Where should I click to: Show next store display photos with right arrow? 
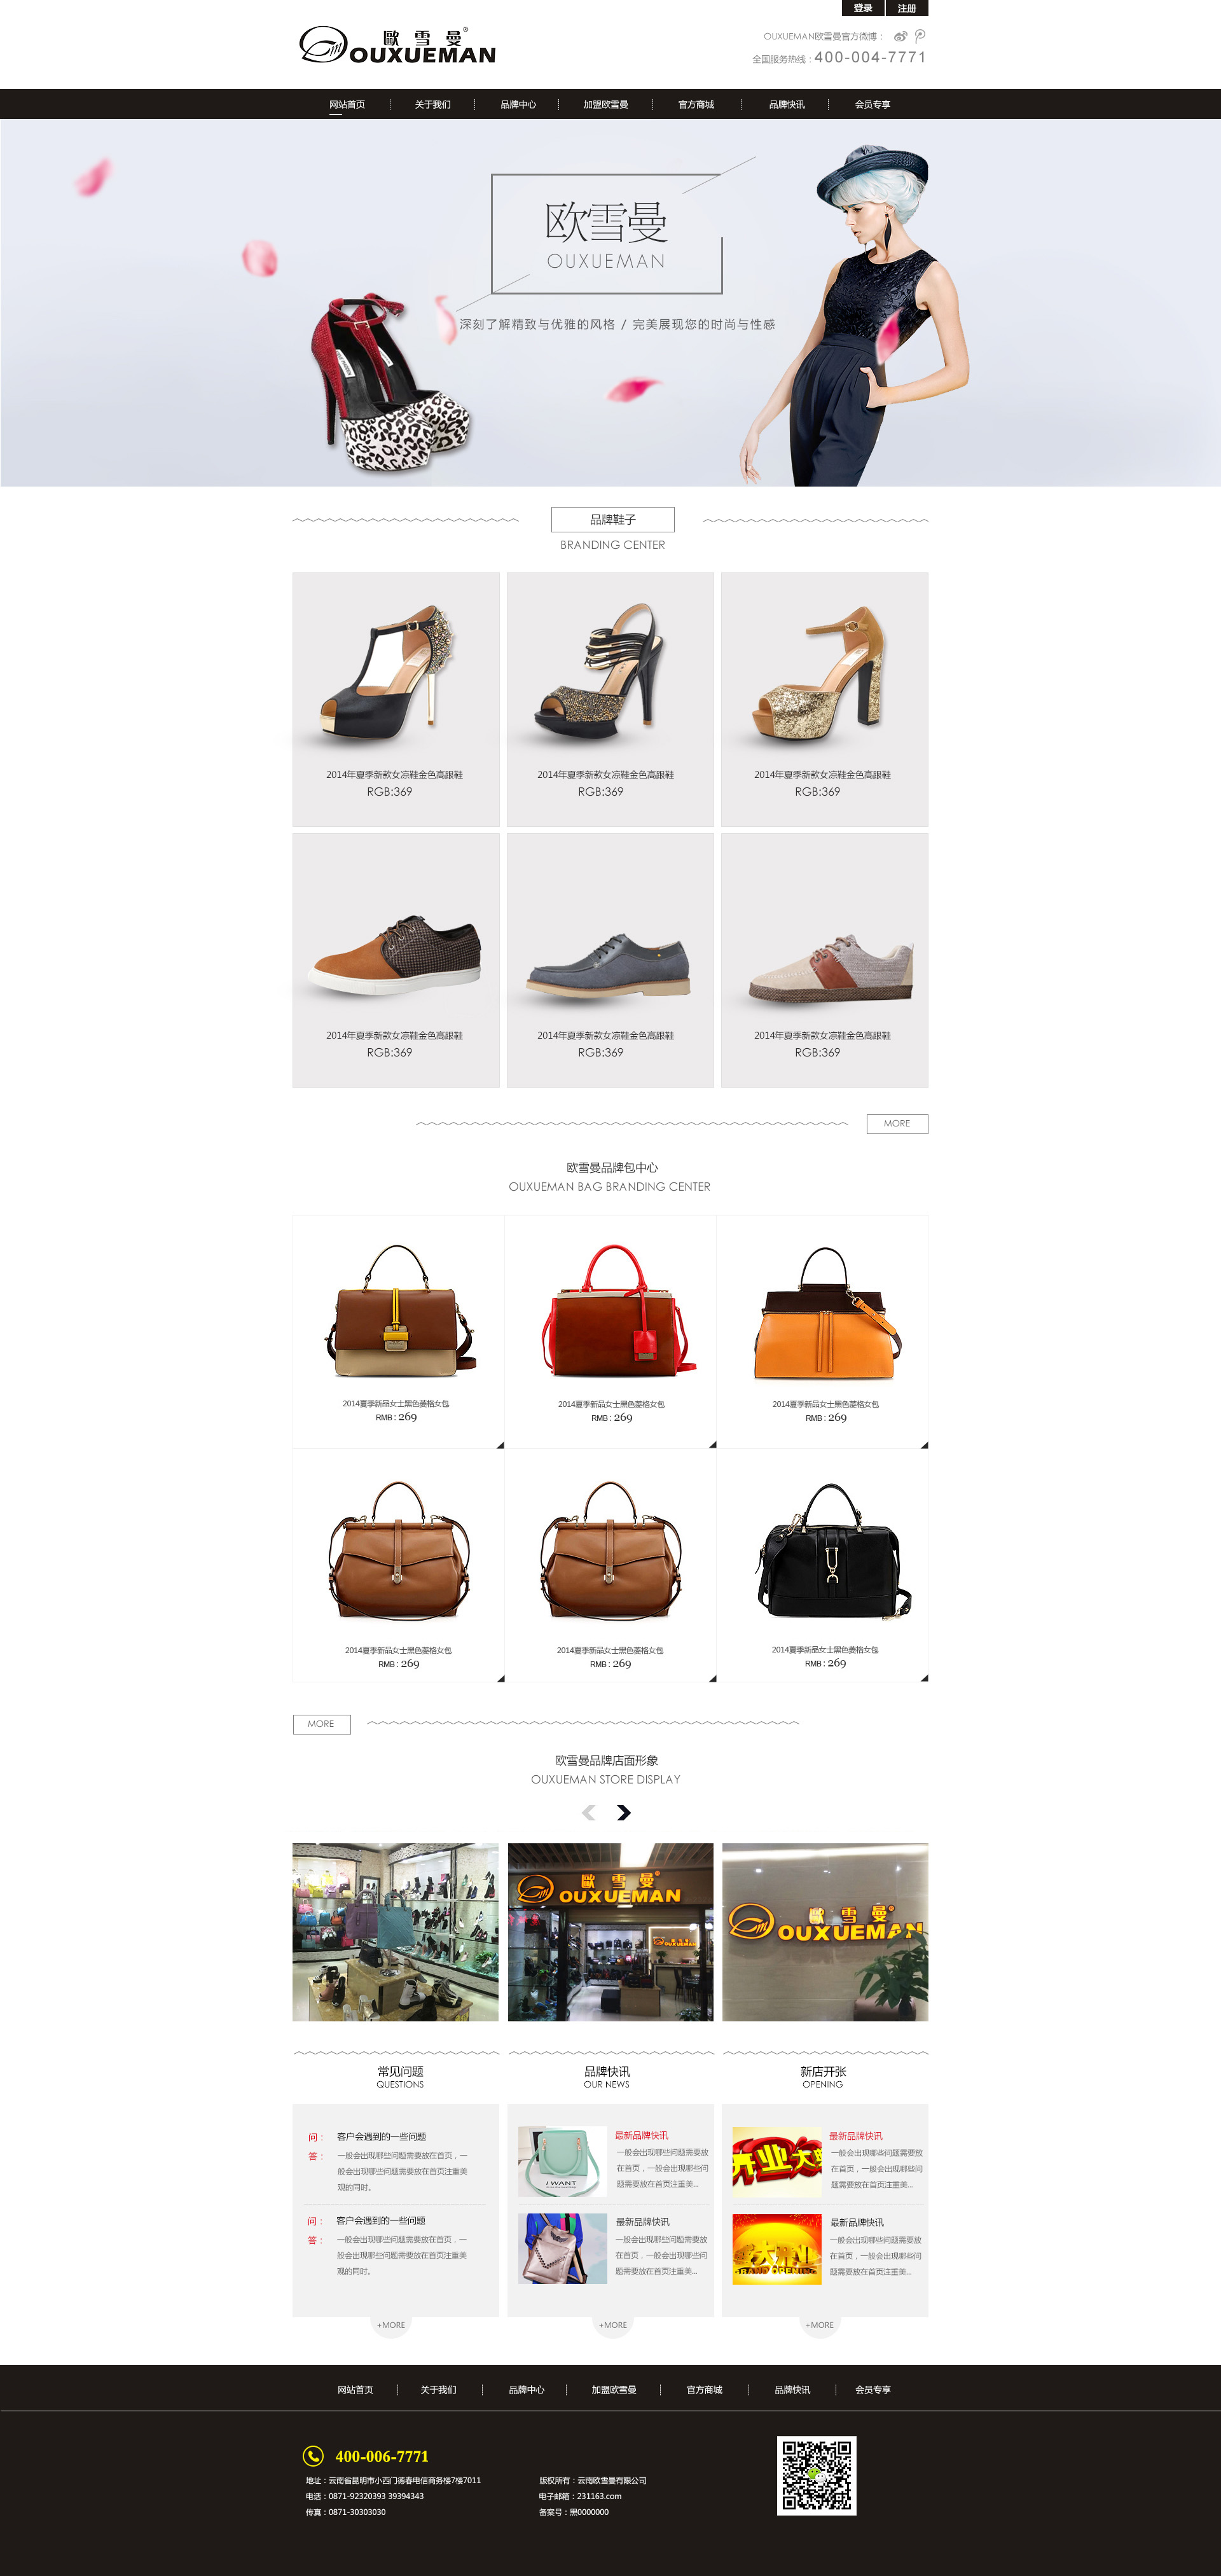(624, 1812)
